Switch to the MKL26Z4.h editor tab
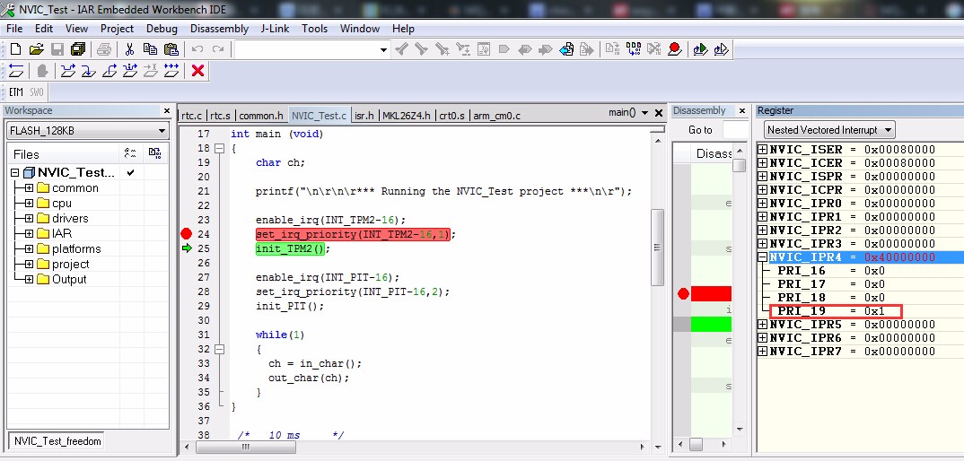The image size is (964, 461). click(x=408, y=116)
